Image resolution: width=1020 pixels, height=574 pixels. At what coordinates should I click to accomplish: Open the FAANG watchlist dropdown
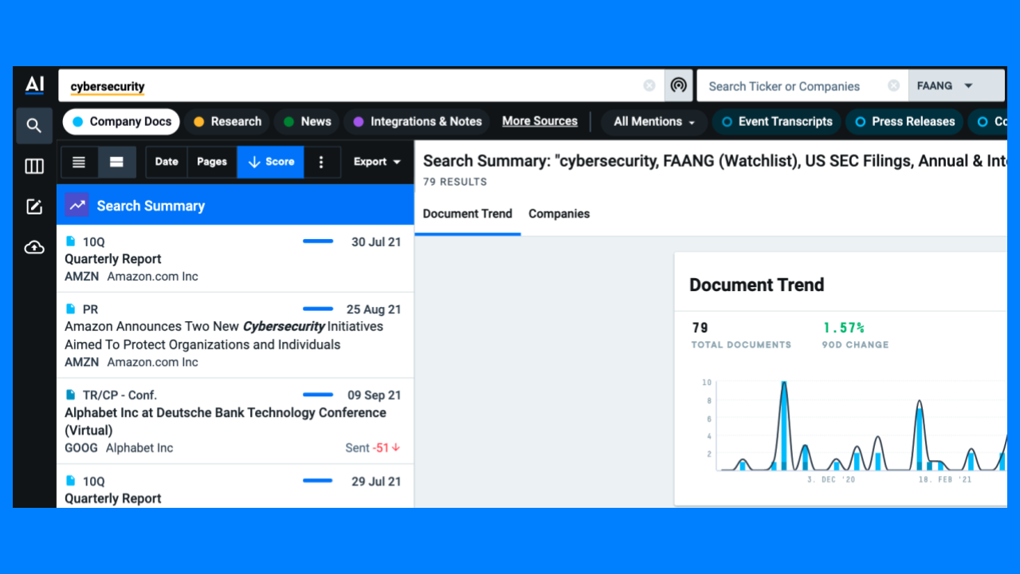[956, 85]
